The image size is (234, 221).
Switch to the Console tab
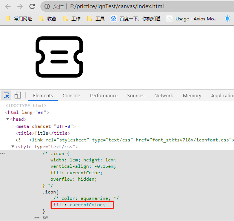tap(71, 95)
